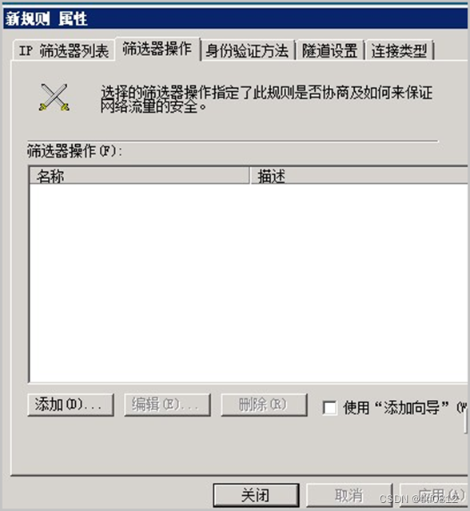Click the crossed swords filter action icon
This screenshot has height=511, width=470.
coord(54,97)
